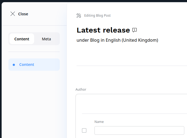Click the Author field label
Screen dimensions: 187x138
pos(81,89)
